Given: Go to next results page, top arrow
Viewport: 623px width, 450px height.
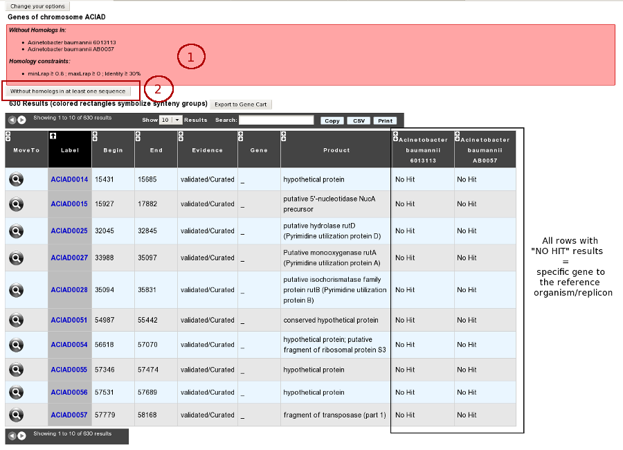Looking at the screenshot, I should point(22,120).
